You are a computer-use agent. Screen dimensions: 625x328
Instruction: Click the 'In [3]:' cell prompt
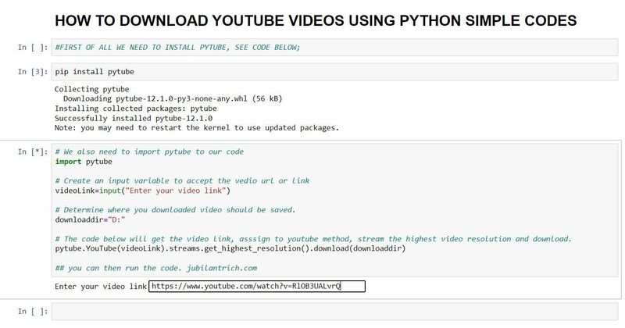pyautogui.click(x=33, y=72)
